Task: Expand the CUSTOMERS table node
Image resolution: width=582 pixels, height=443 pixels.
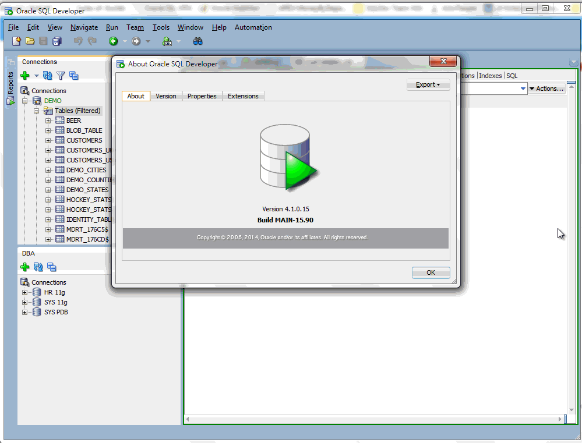Action: click(x=48, y=140)
